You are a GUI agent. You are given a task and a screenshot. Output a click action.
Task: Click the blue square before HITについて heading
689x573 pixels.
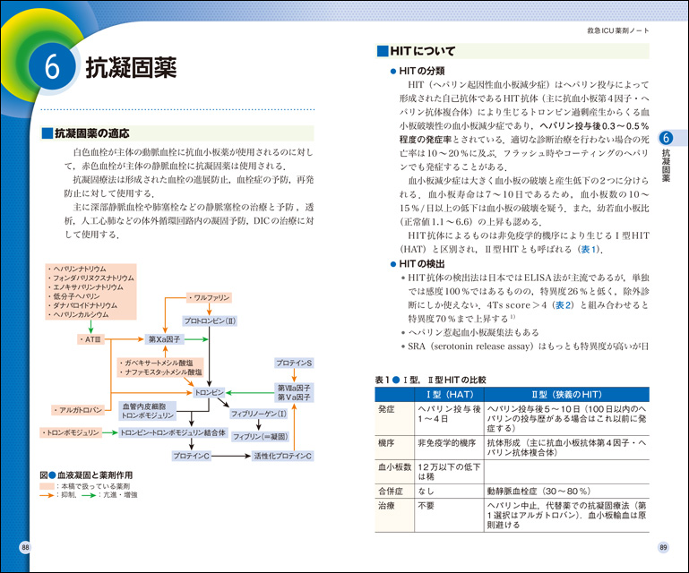pos(382,52)
